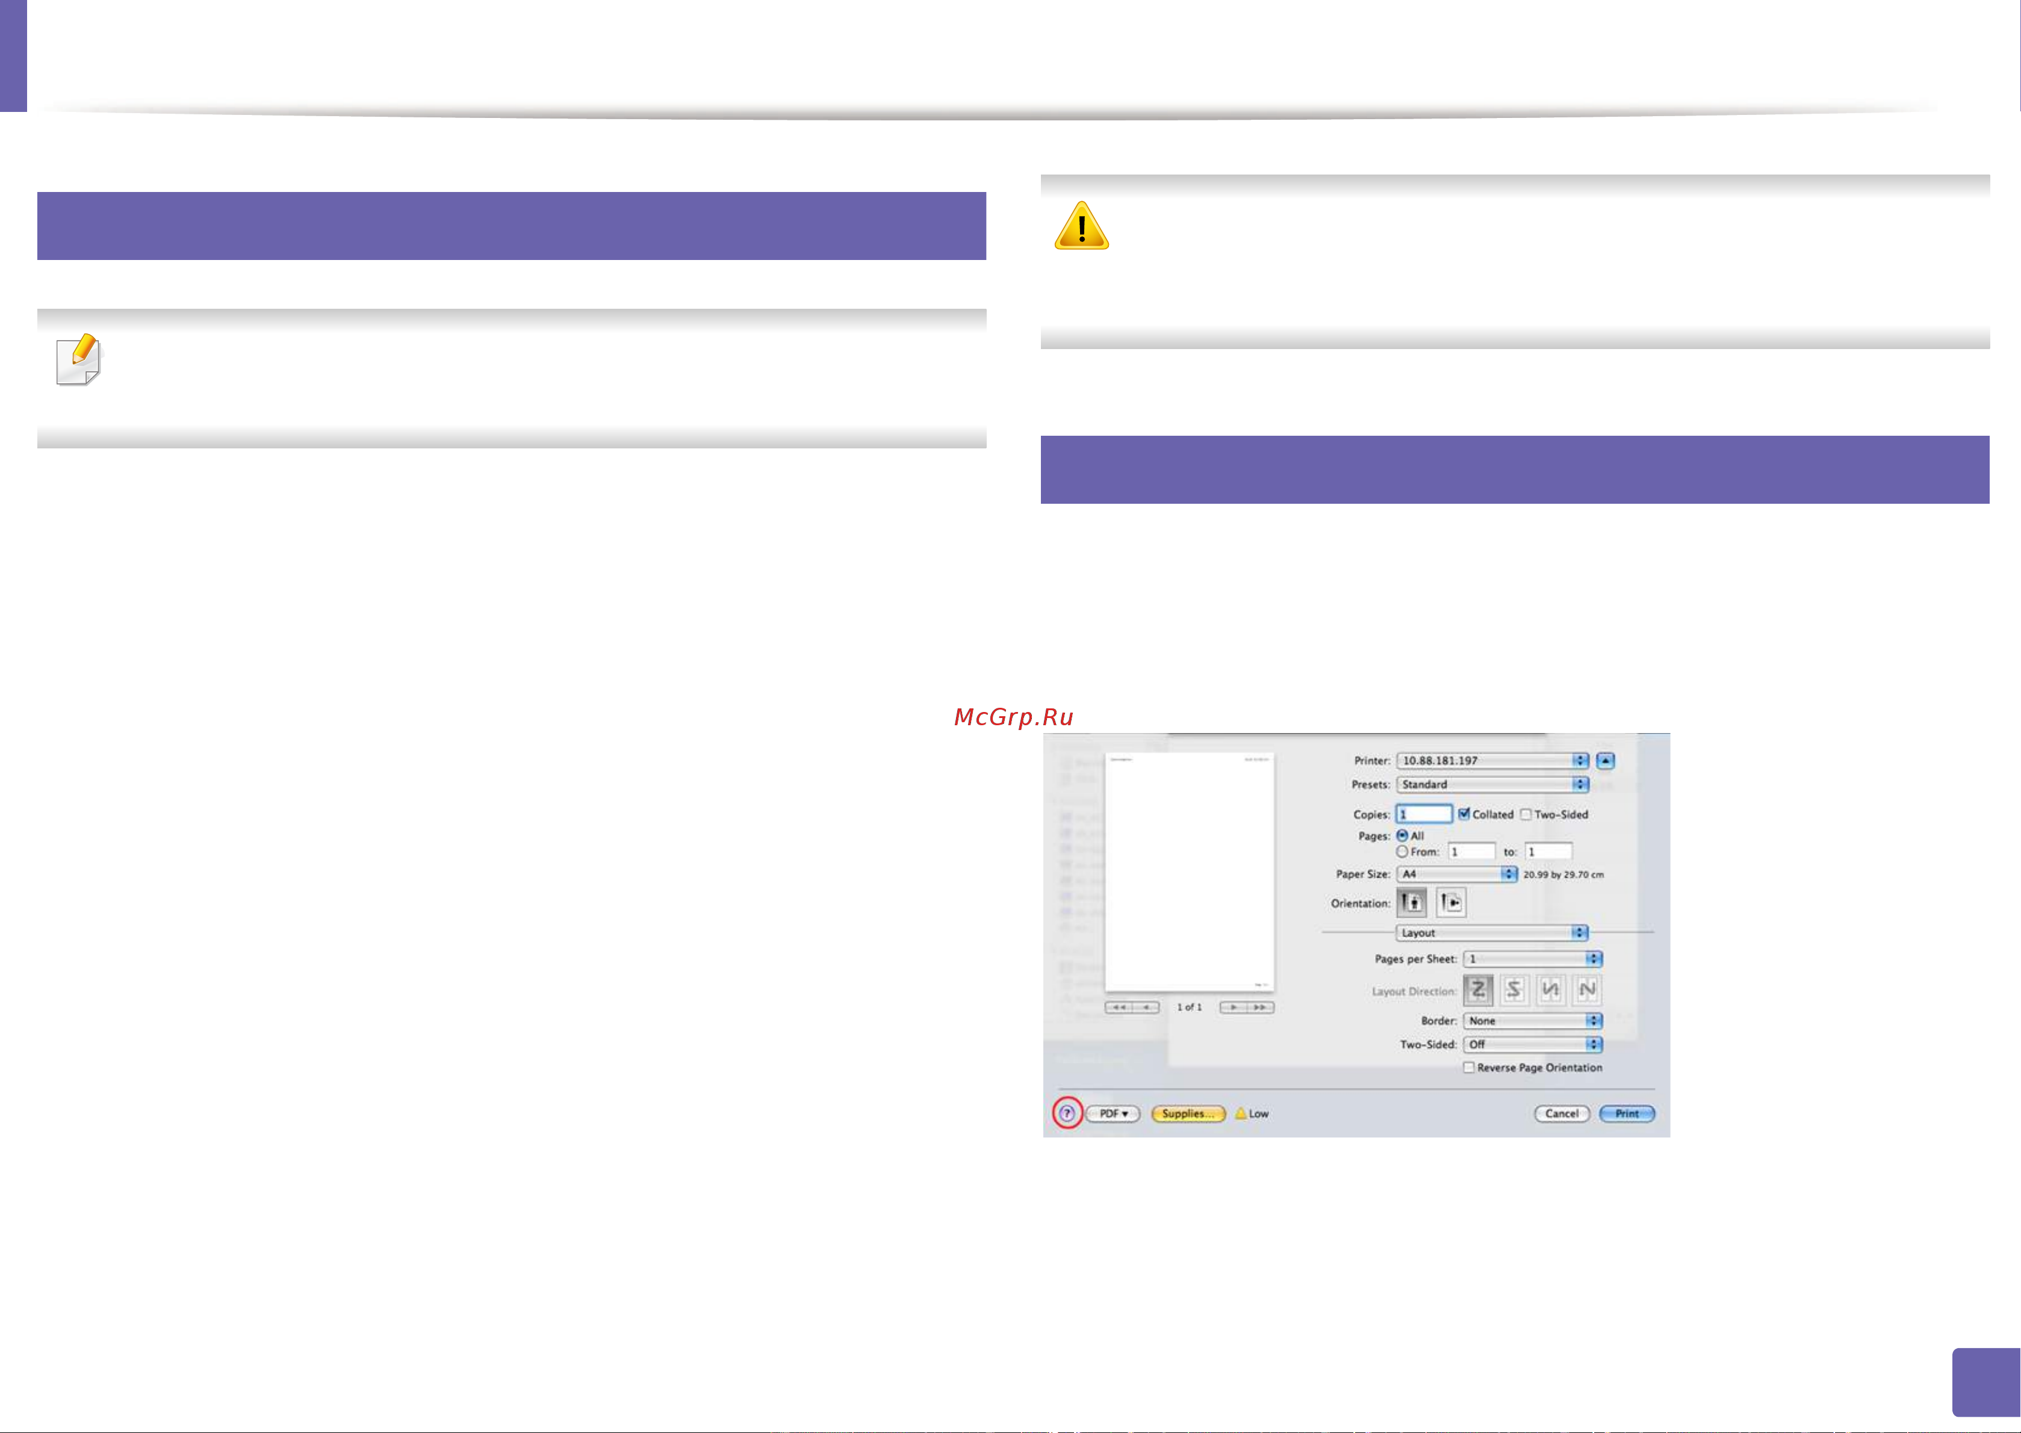Image resolution: width=2021 pixels, height=1433 pixels.
Task: Collapse print dialog with arrow beside Printer
Action: [1606, 761]
